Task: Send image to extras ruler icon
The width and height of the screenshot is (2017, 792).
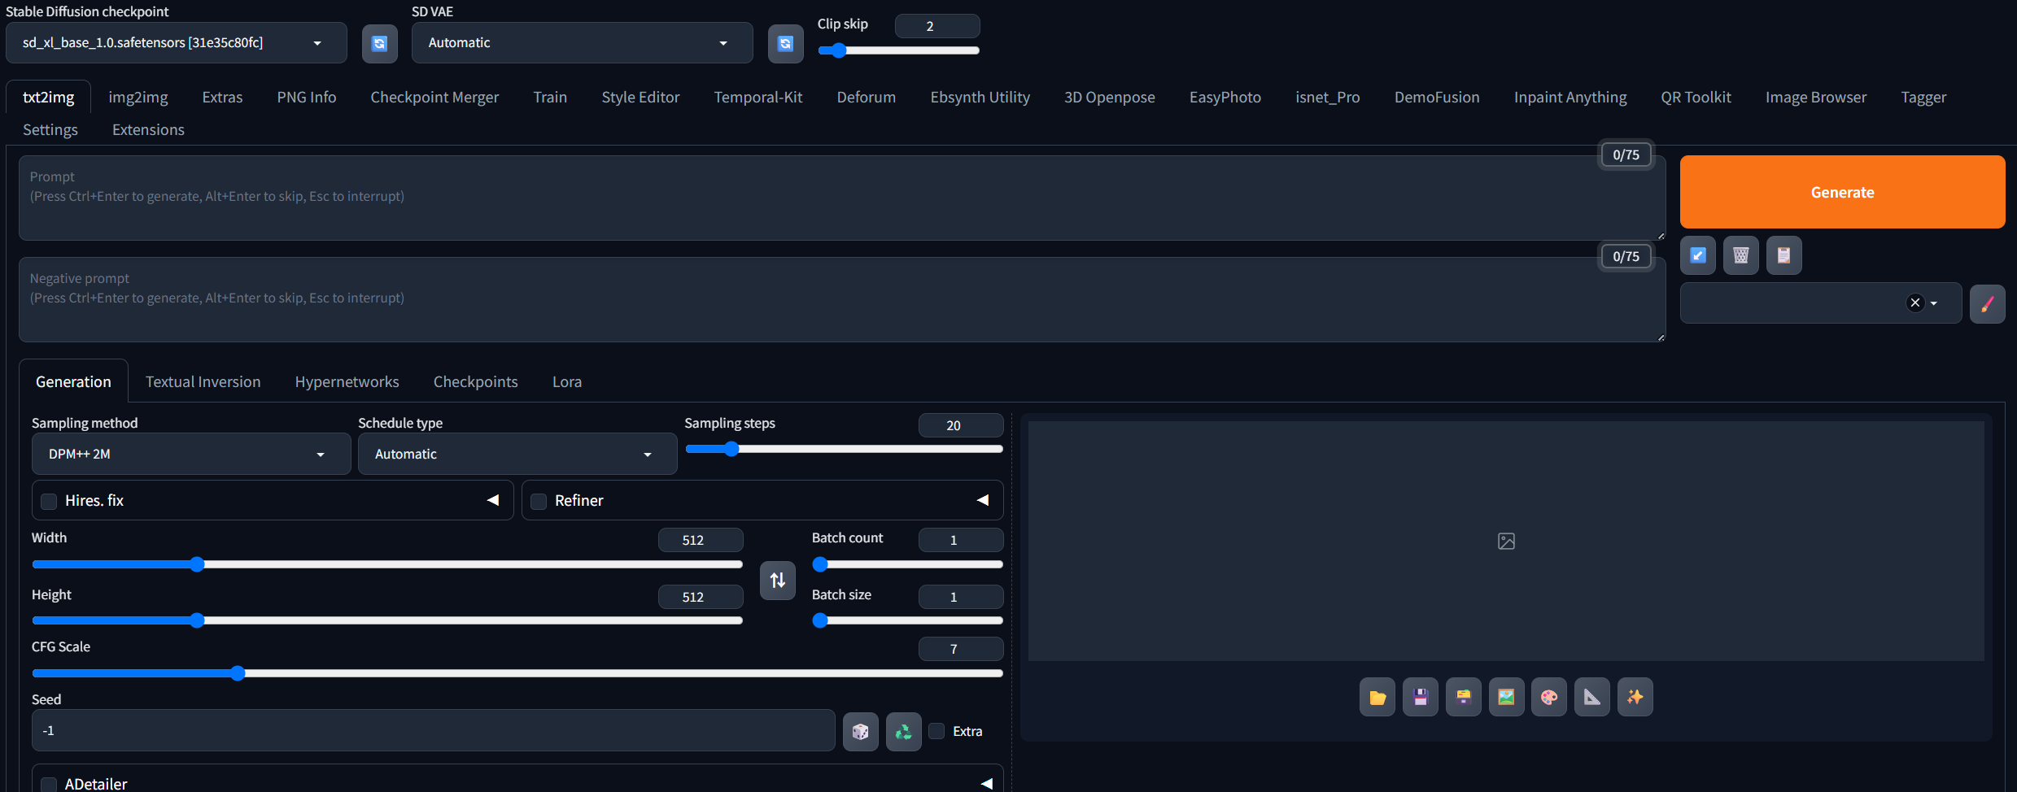Action: click(x=1592, y=697)
